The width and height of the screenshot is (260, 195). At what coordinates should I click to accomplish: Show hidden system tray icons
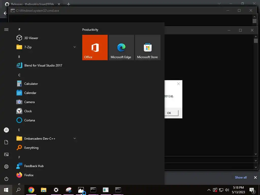[209, 190]
